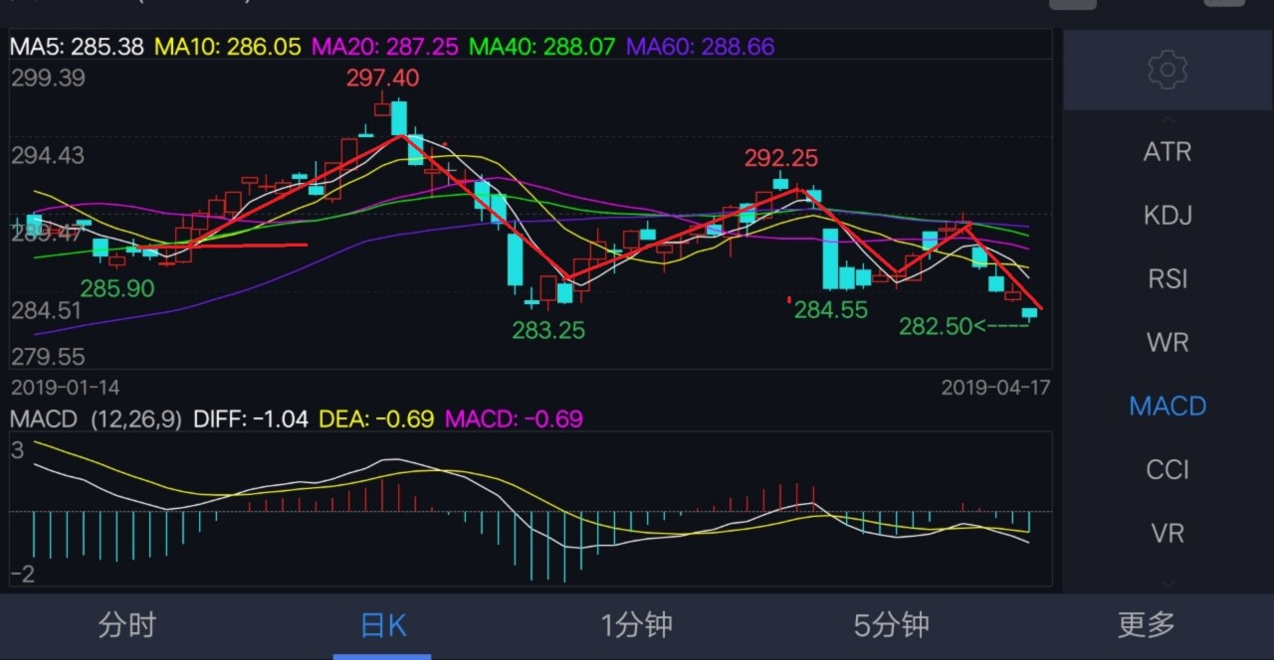Click the 2019-04-17 date label

click(997, 388)
